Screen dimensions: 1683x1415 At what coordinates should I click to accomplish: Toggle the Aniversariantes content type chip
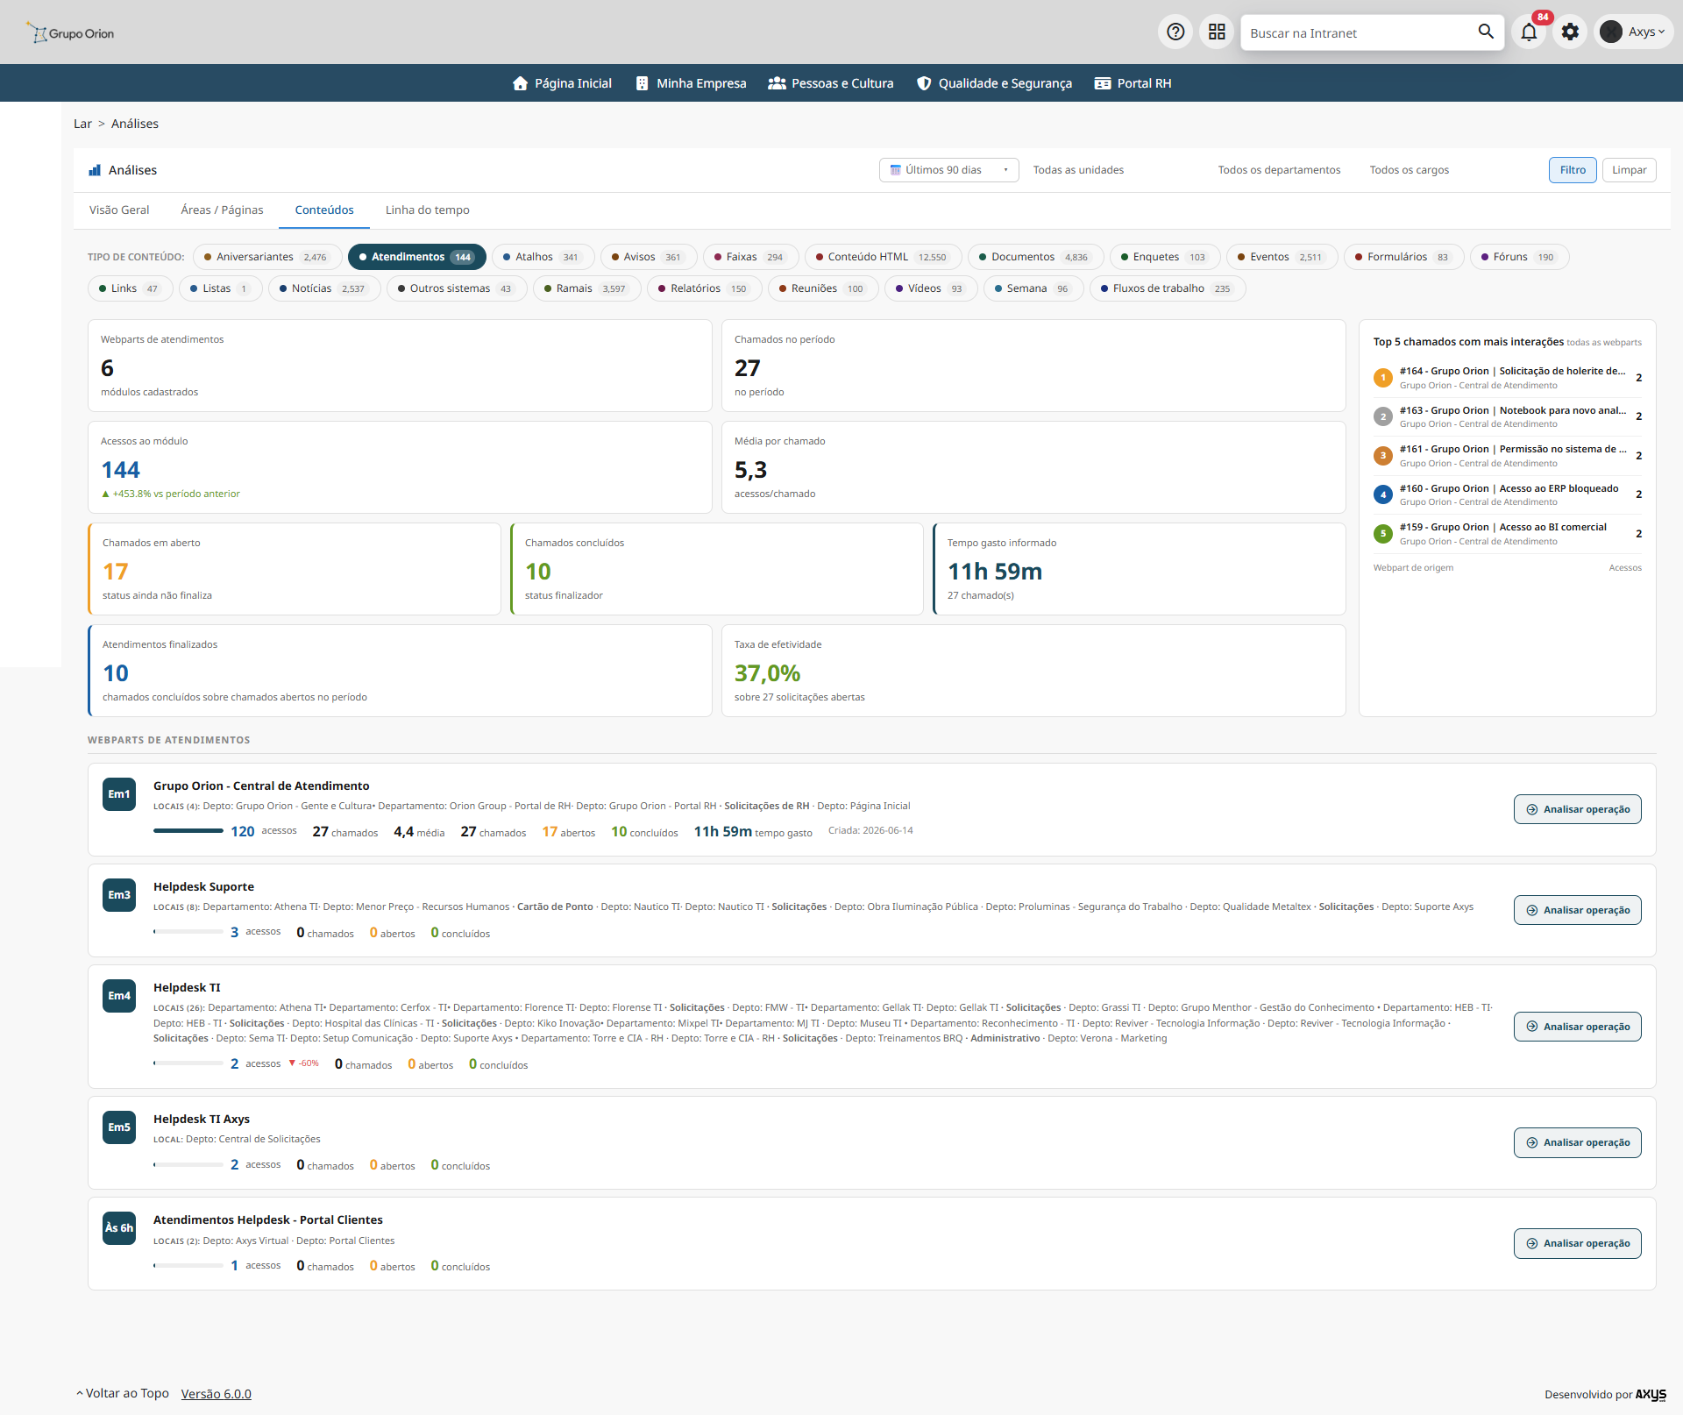267,257
